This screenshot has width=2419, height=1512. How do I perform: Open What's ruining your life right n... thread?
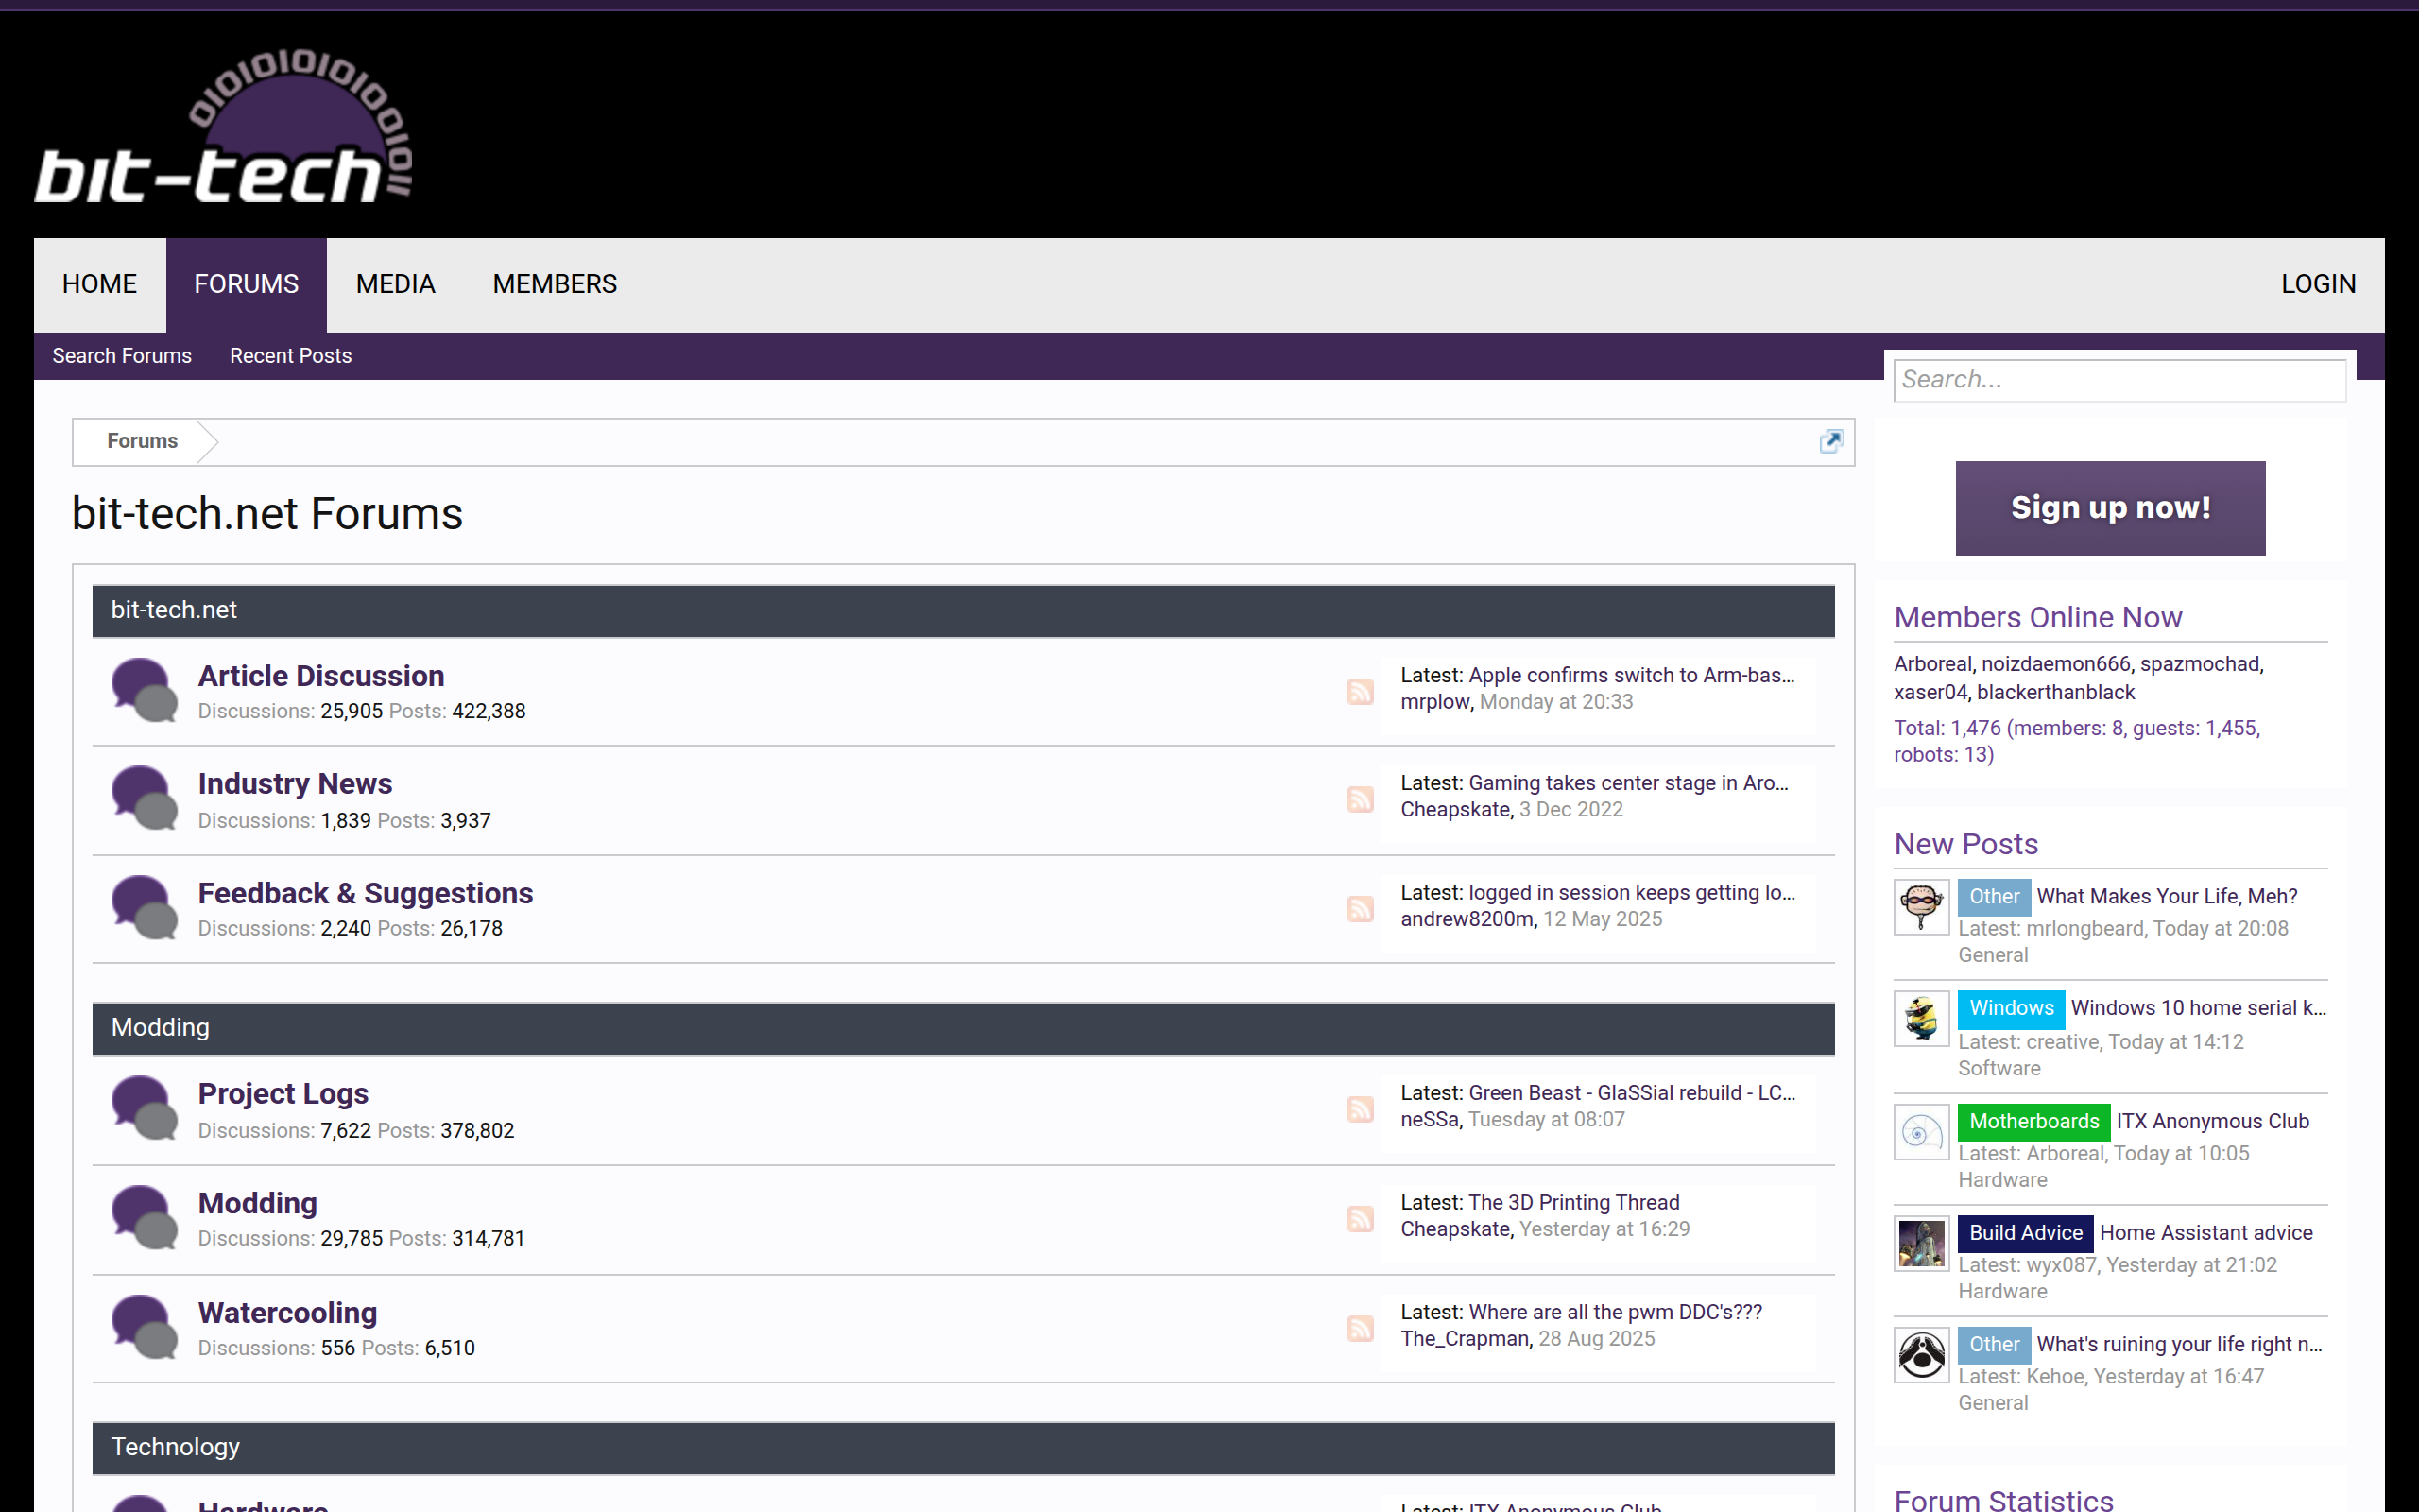click(2179, 1345)
